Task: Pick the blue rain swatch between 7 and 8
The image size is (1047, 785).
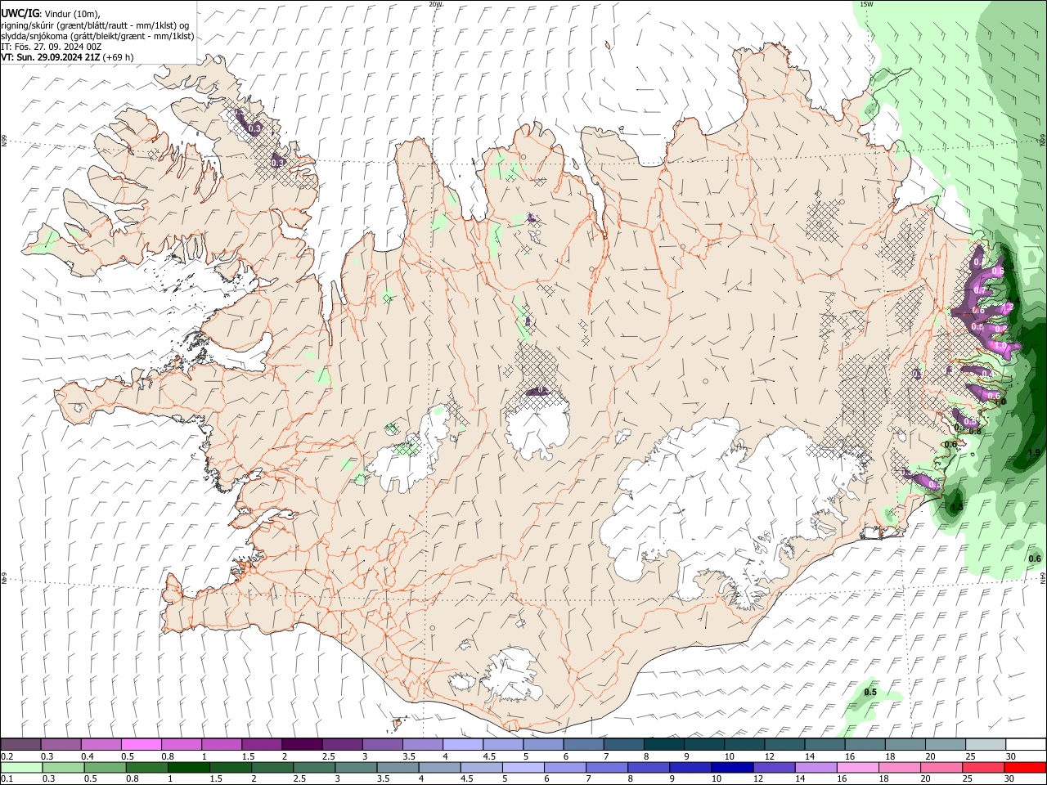Action: (607, 767)
